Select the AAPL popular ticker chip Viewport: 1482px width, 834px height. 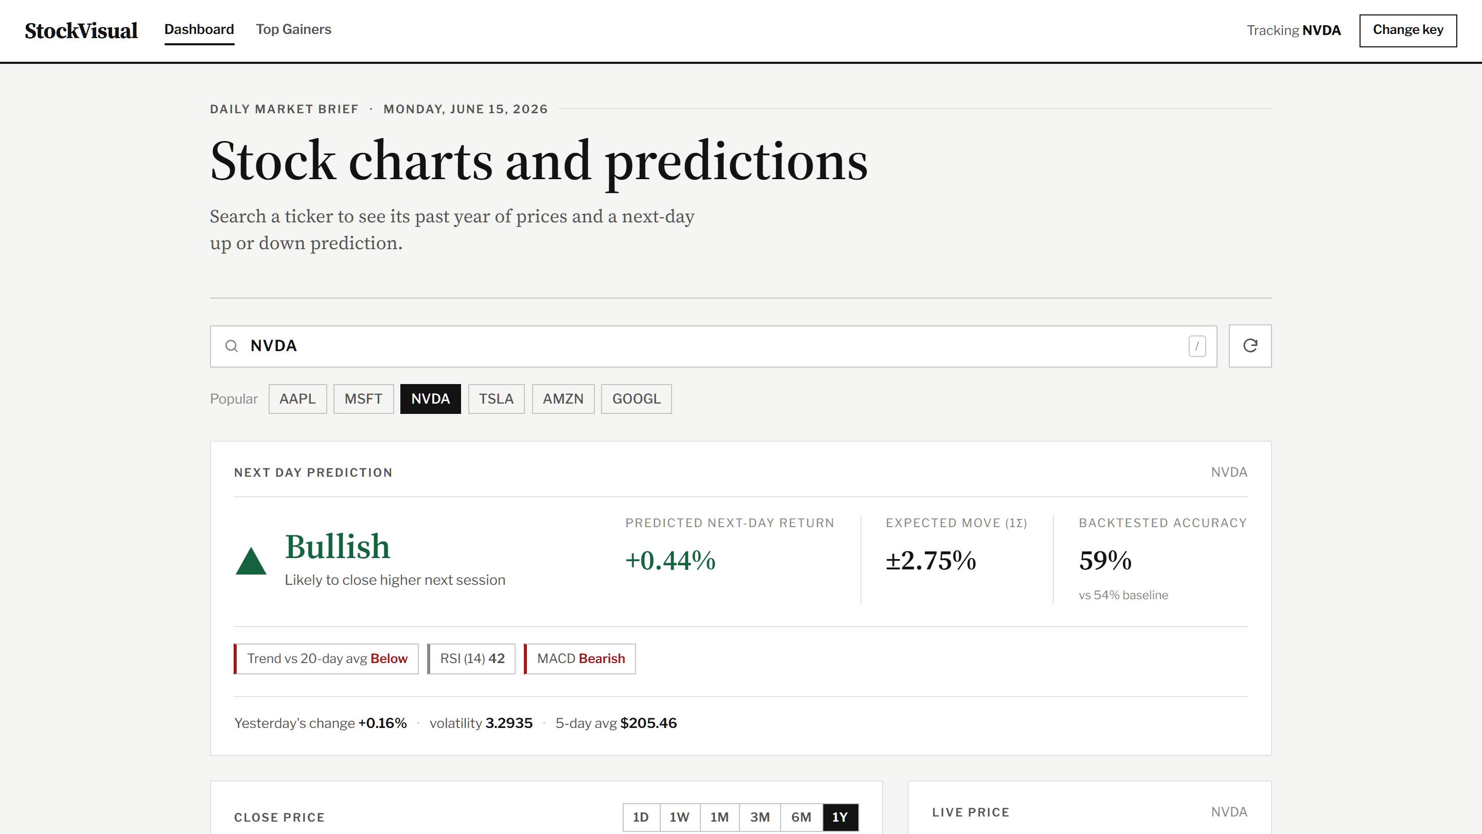click(x=297, y=399)
